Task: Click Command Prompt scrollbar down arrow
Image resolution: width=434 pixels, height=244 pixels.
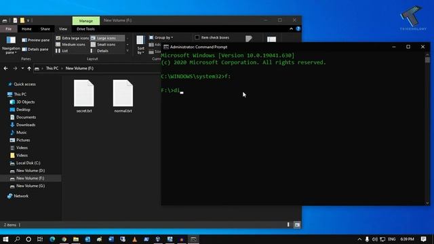Action: [427, 203]
